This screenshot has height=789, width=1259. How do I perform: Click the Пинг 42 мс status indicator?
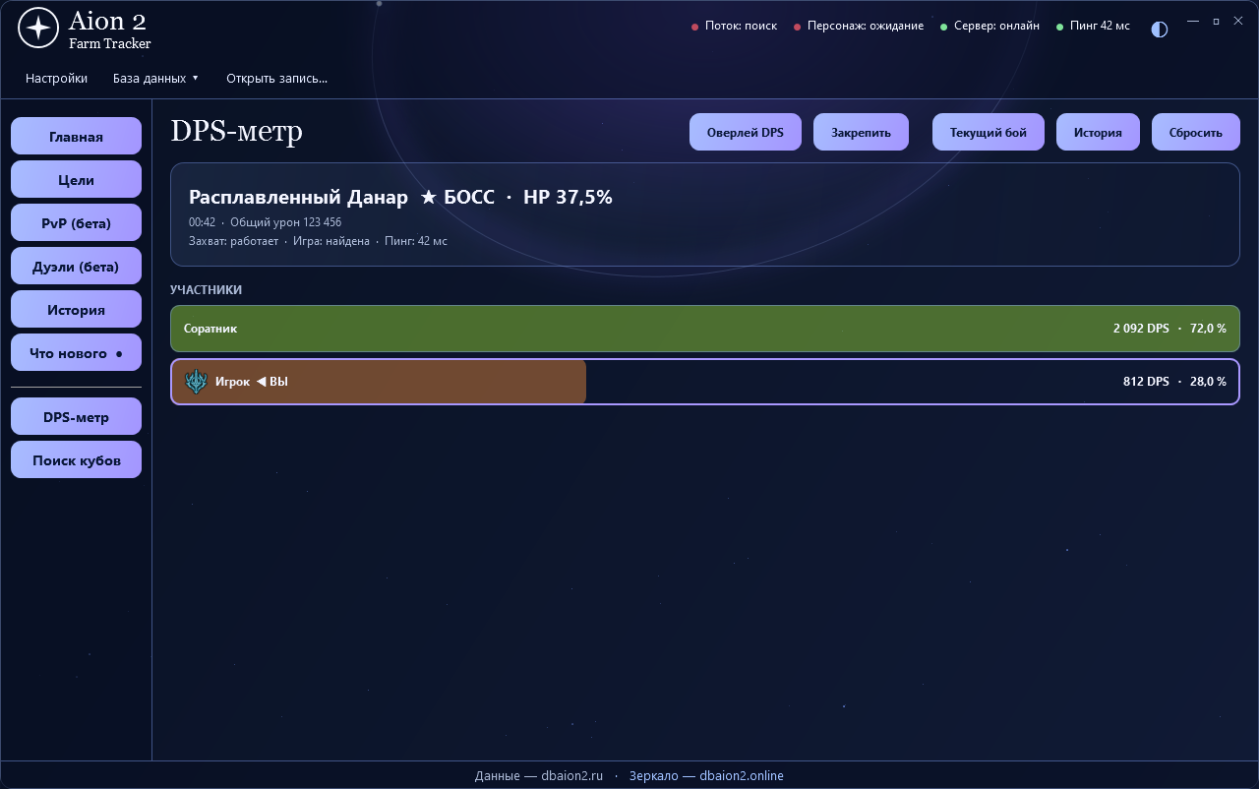click(x=1093, y=26)
